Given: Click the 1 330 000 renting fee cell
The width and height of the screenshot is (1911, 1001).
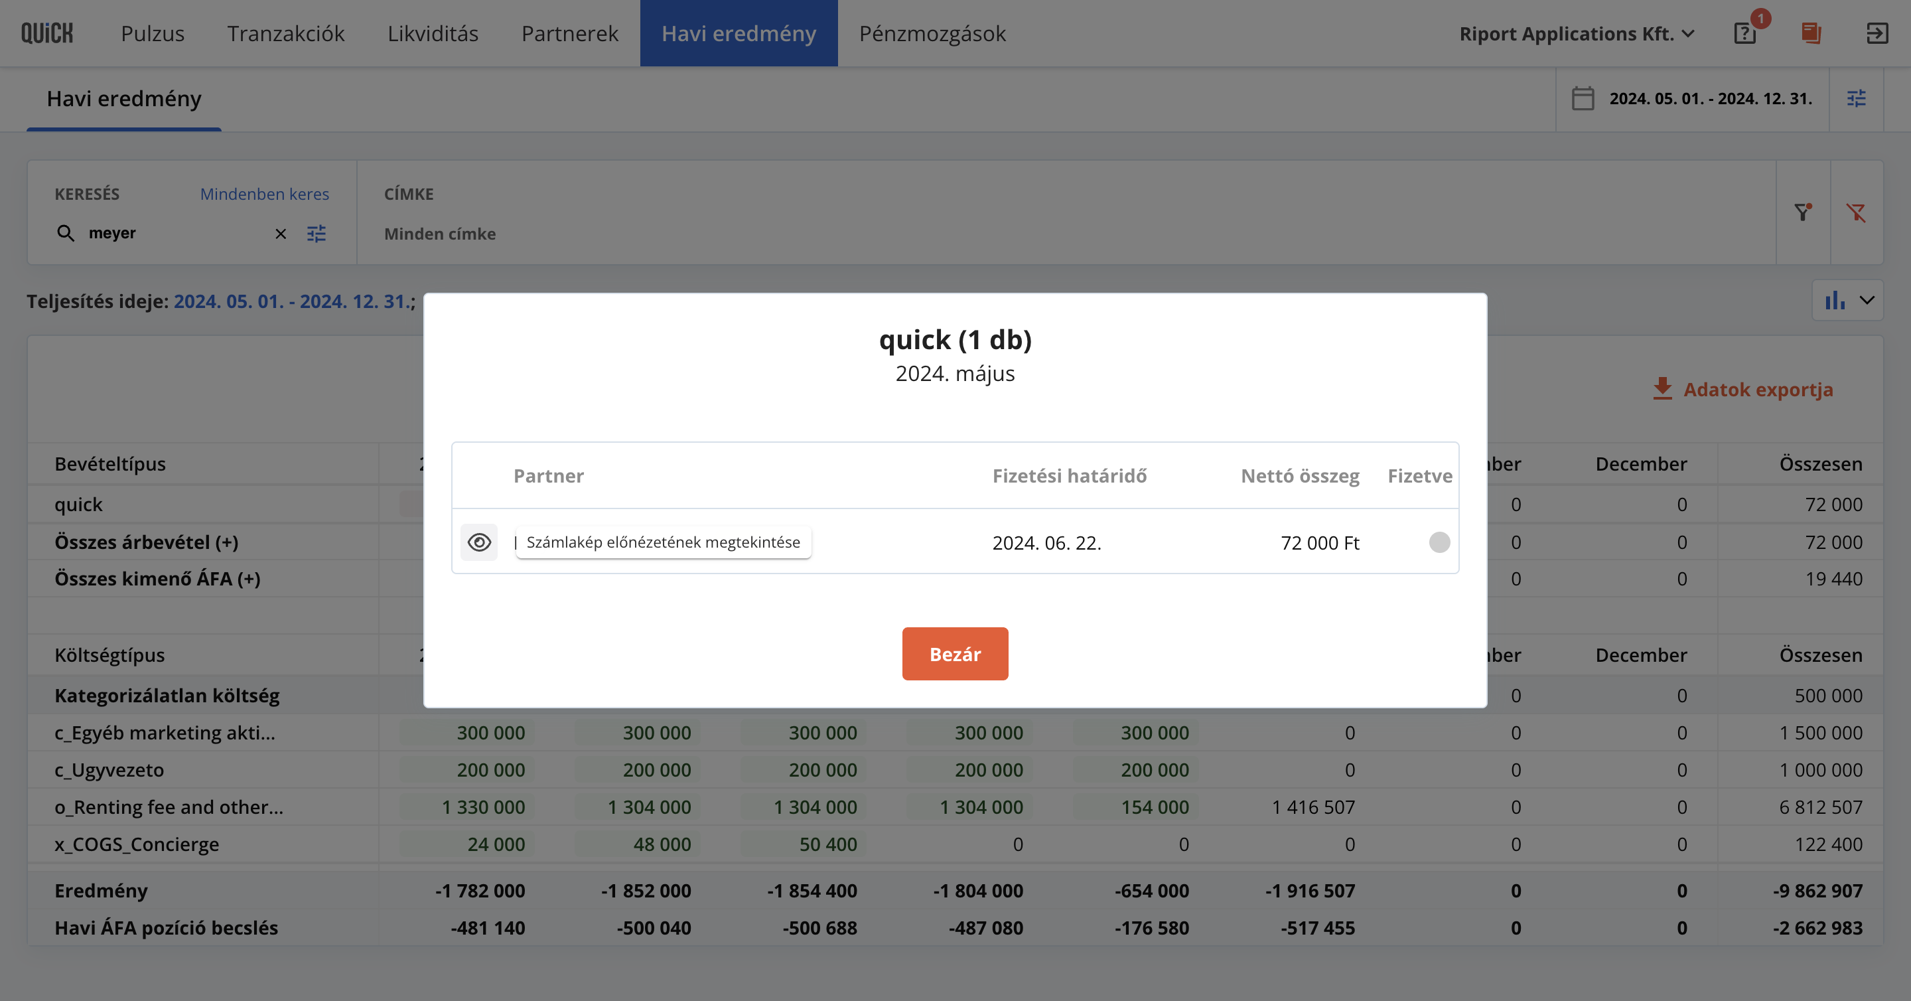Looking at the screenshot, I should 483,807.
